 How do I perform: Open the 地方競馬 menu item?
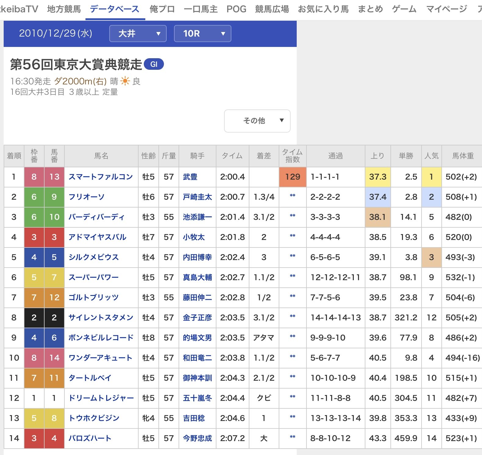coord(64,9)
